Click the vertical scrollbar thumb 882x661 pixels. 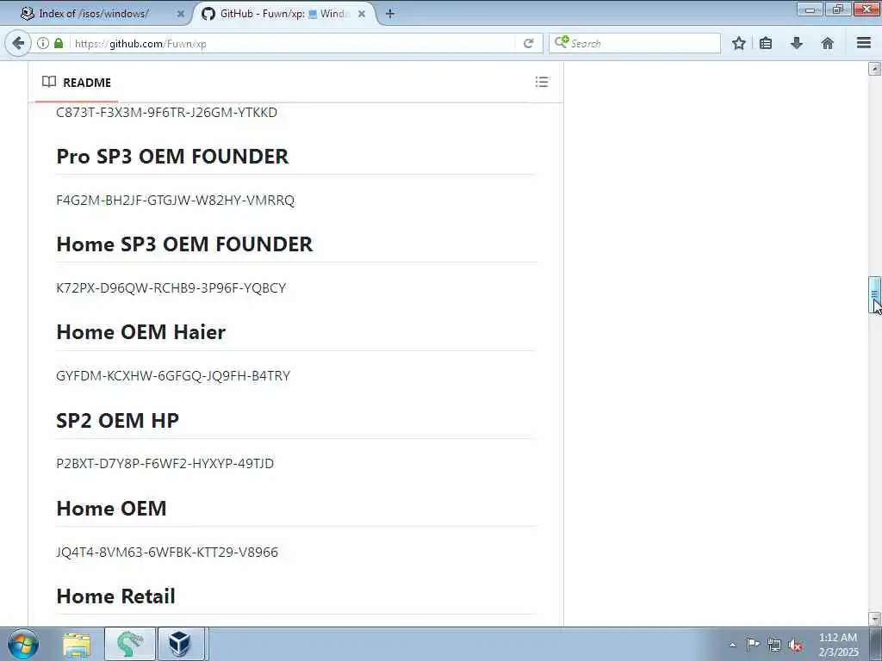(x=874, y=294)
